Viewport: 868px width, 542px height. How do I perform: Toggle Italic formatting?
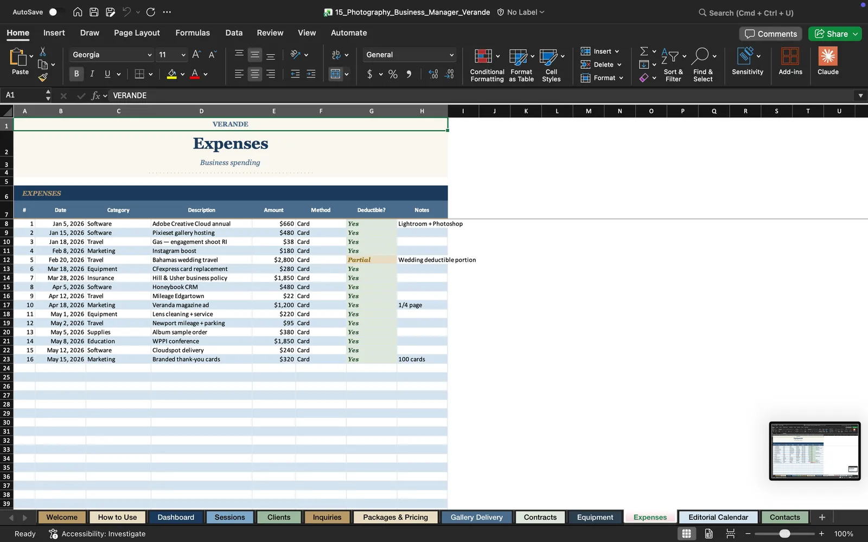[92, 74]
